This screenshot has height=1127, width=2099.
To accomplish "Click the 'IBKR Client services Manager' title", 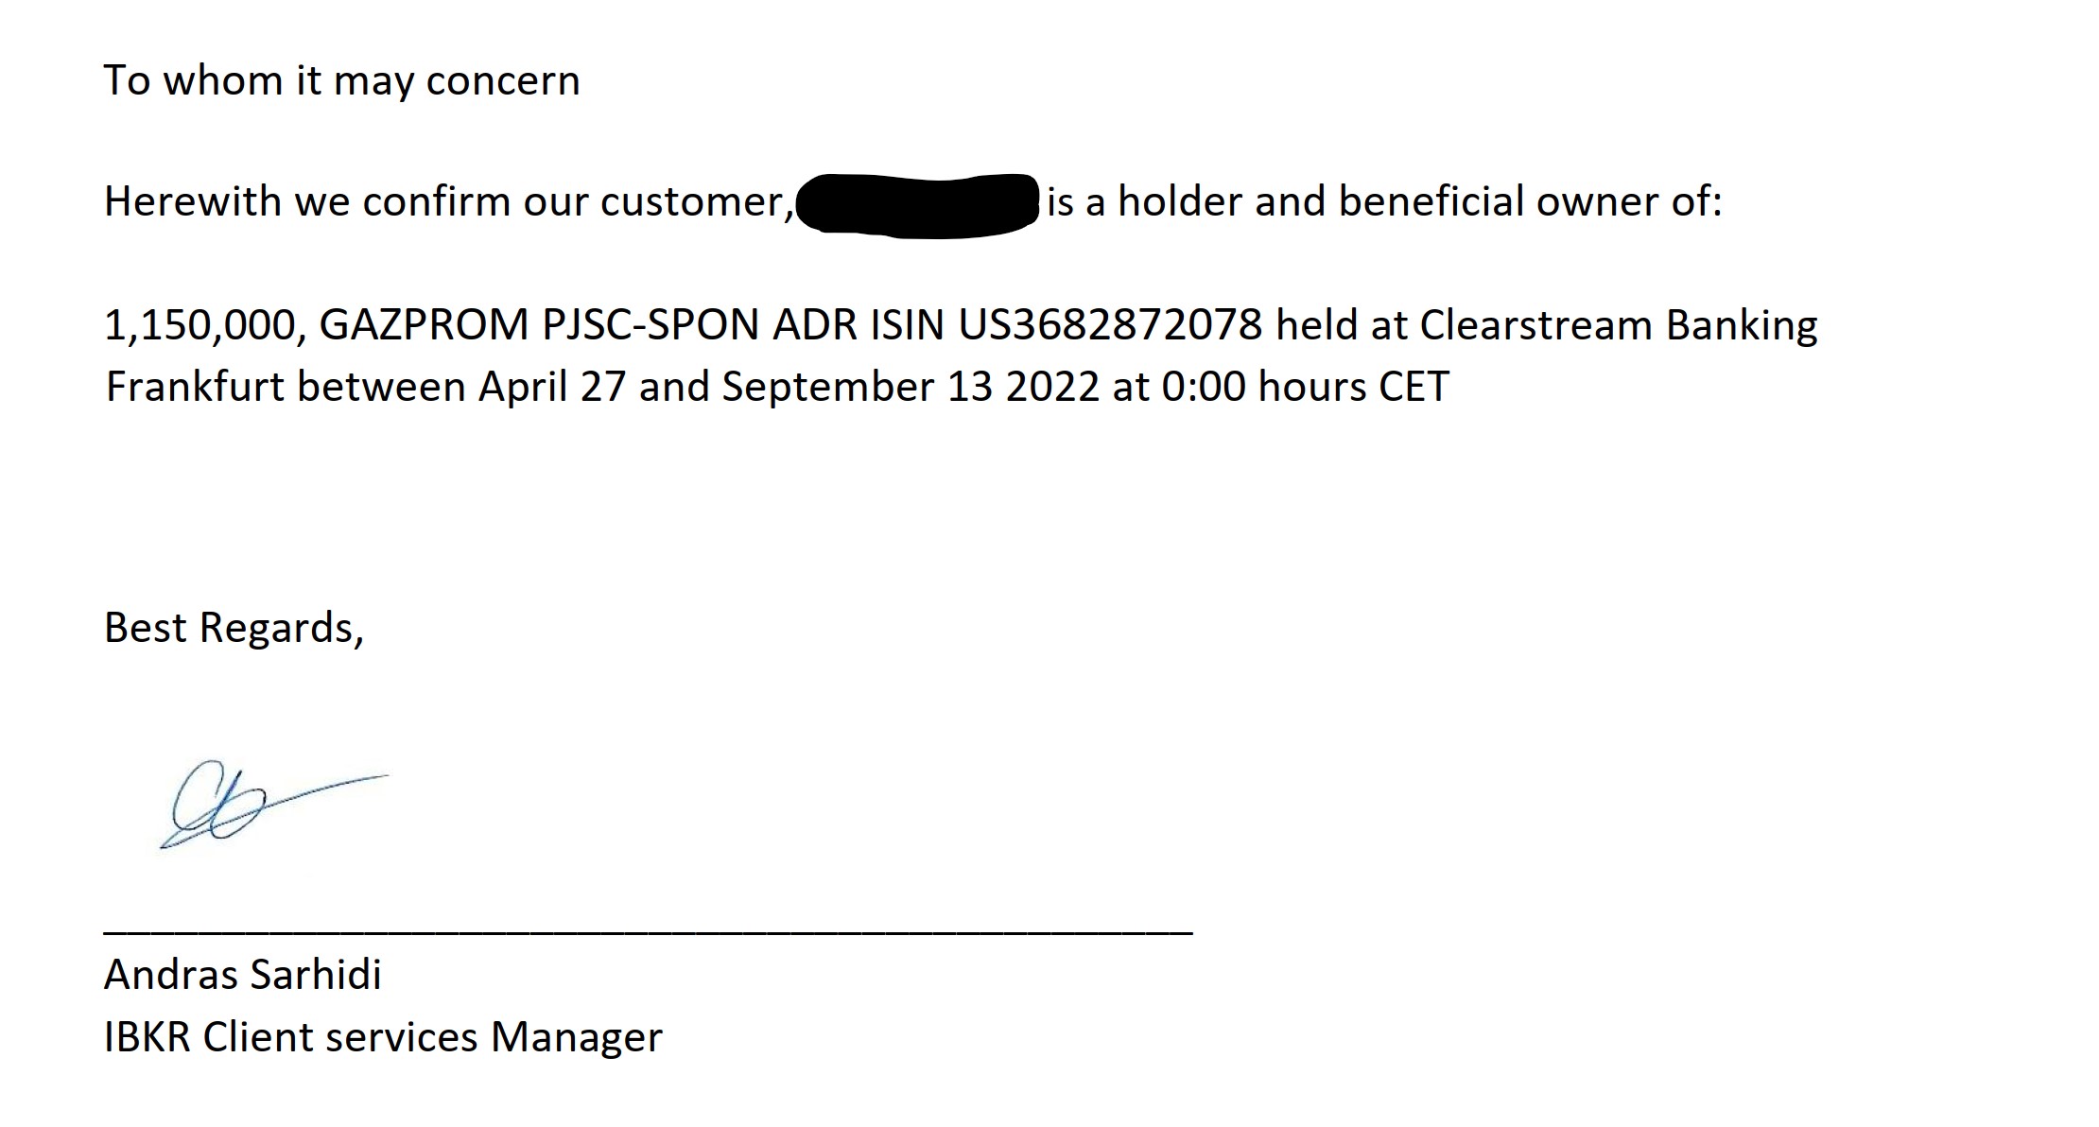I will coord(383,1037).
